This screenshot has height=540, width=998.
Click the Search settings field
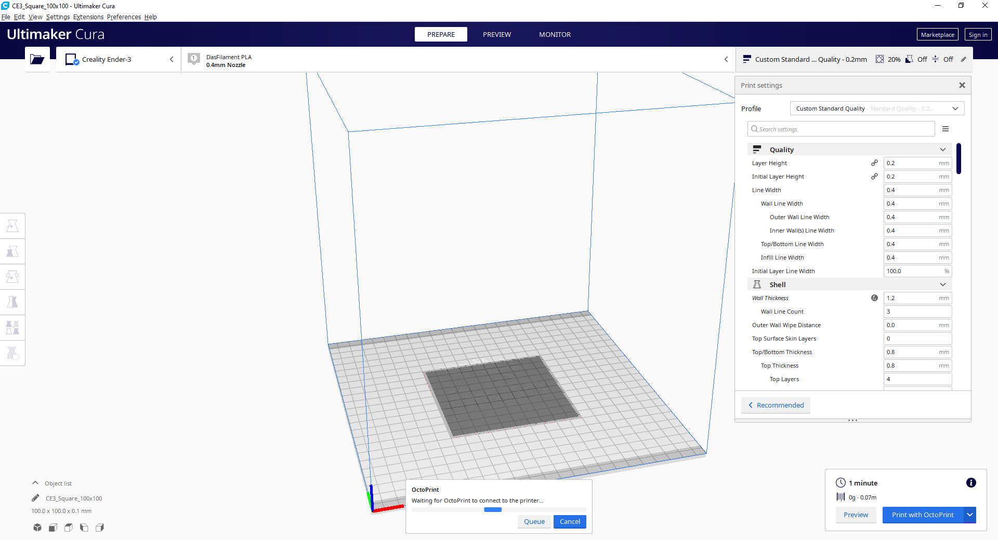click(841, 129)
